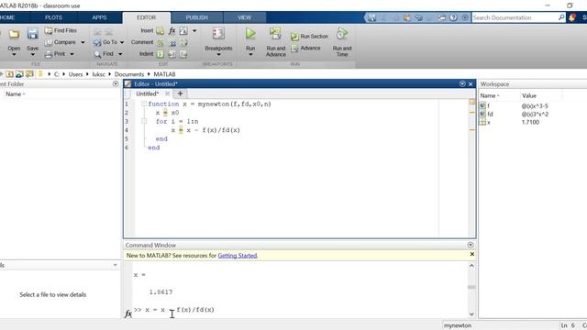Expand the file details panel chevron
The height and width of the screenshot is (330, 587).
click(115, 265)
